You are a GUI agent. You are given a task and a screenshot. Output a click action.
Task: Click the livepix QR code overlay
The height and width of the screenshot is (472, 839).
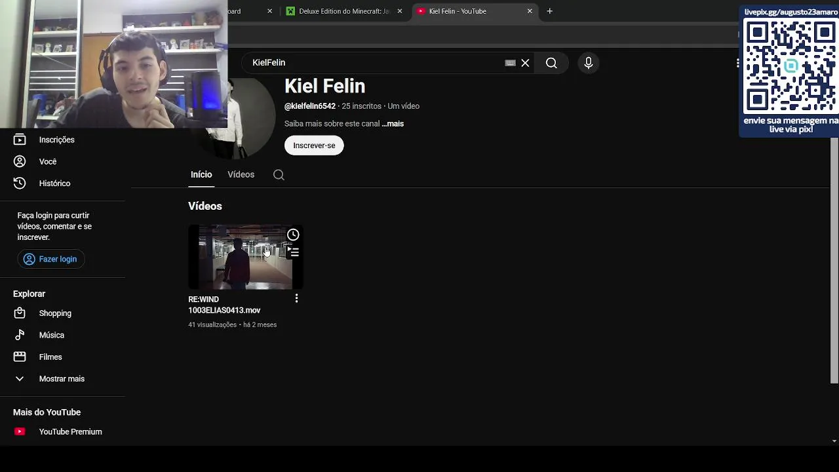point(790,66)
